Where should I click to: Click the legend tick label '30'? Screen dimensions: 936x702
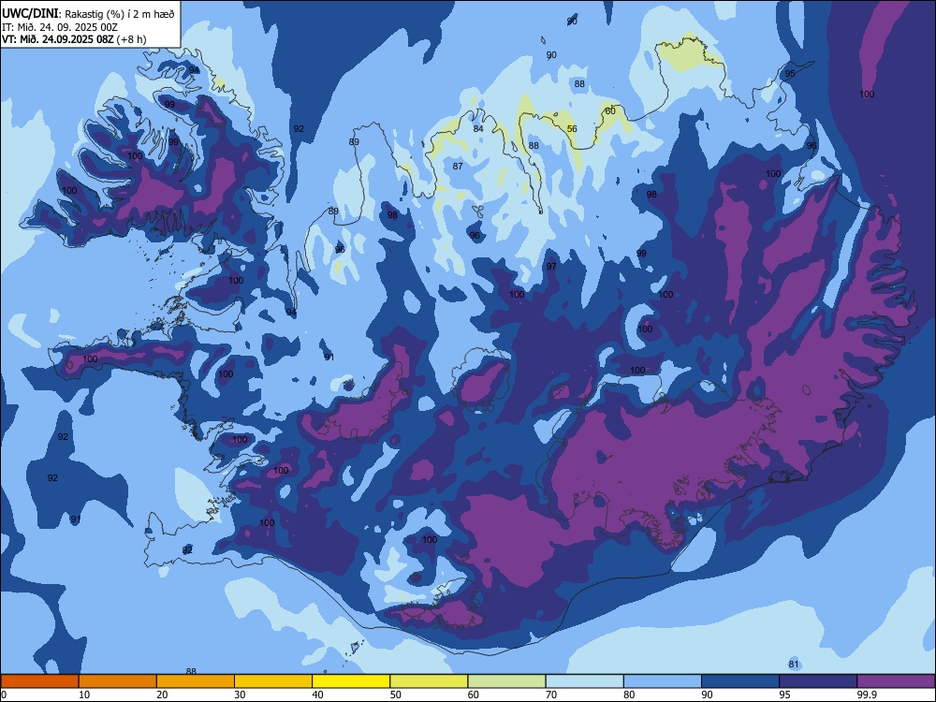[240, 695]
